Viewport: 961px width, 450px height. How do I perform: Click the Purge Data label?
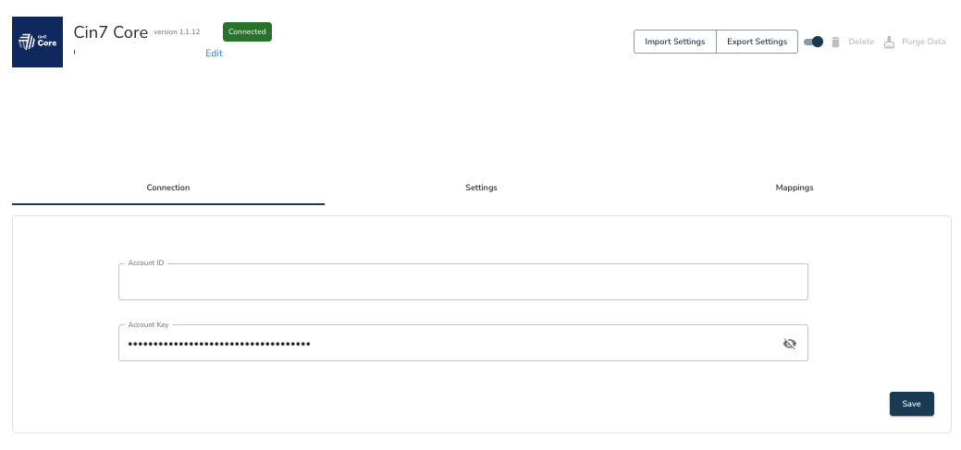tap(924, 43)
